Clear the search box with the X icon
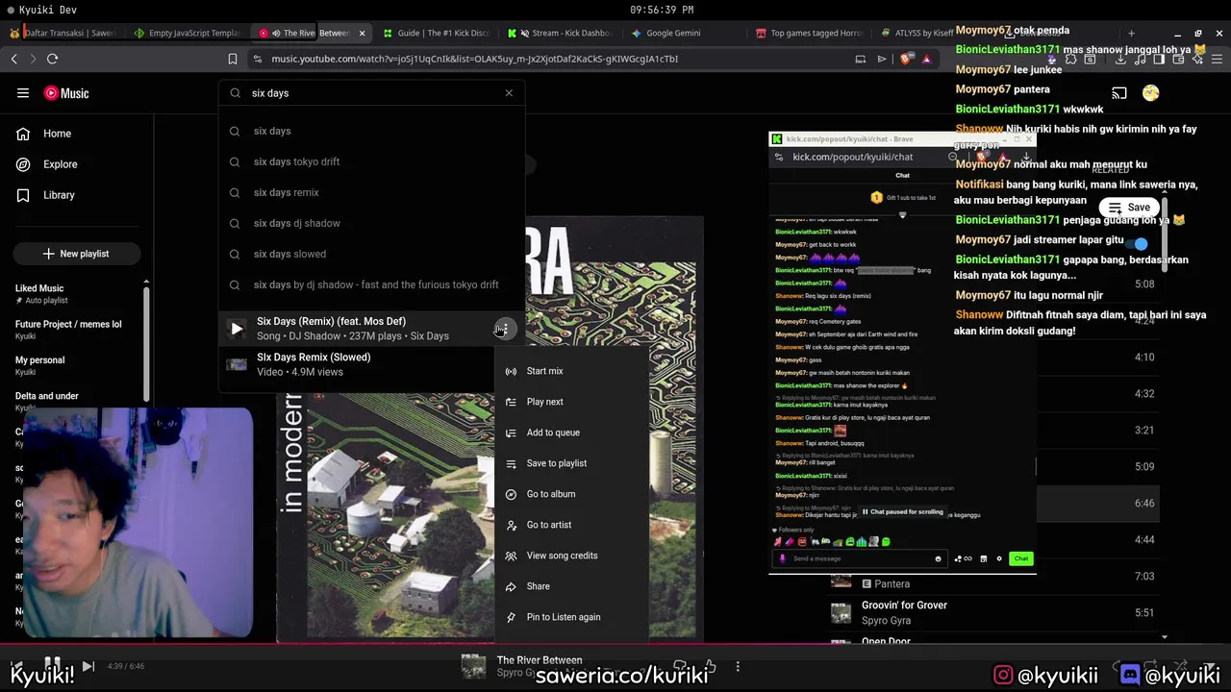Image resolution: width=1231 pixels, height=692 pixels. tap(509, 93)
